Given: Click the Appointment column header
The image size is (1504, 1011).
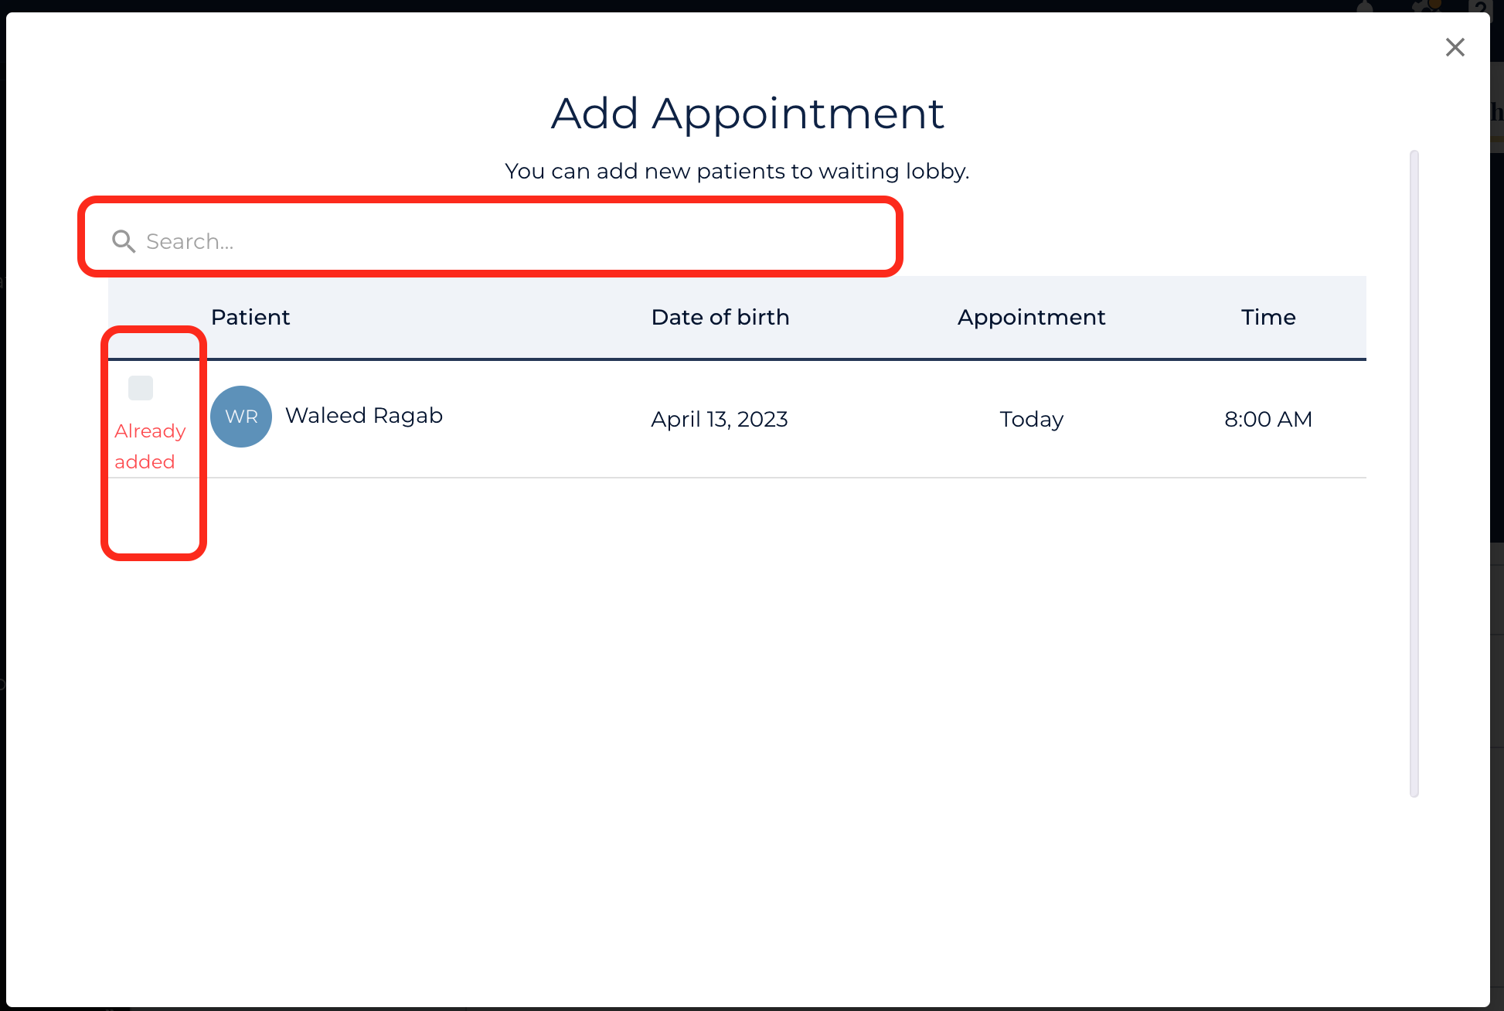Looking at the screenshot, I should (1031, 317).
